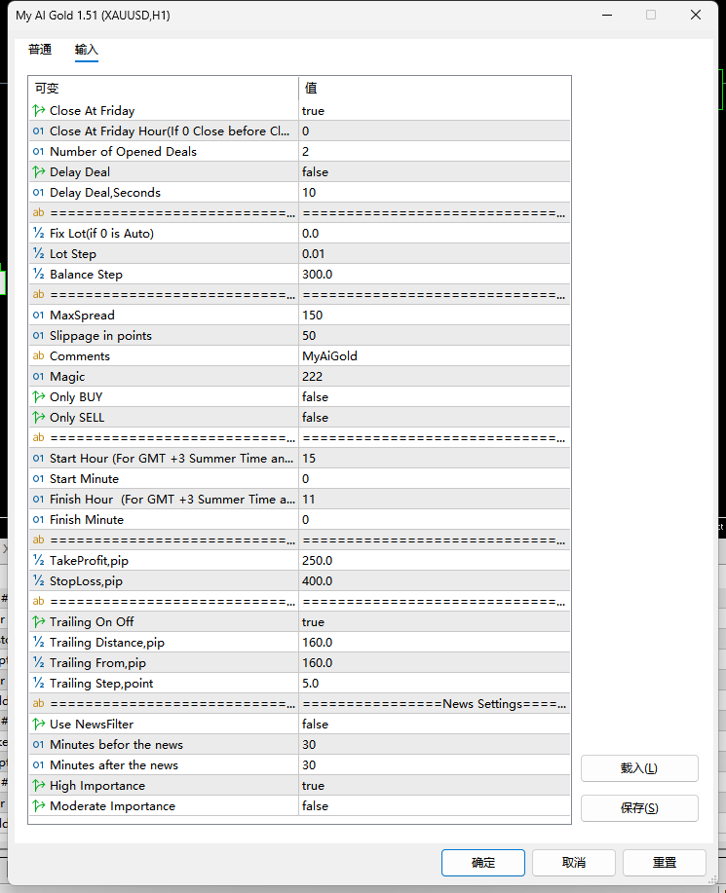Edit the StopLoss value 400.0

coord(435,581)
